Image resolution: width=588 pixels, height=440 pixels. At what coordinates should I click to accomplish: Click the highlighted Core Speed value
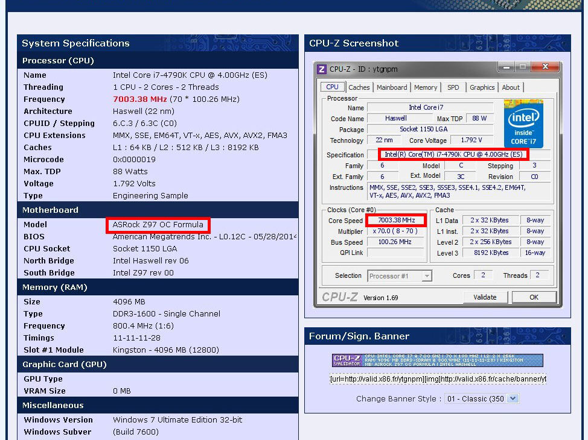[395, 220]
